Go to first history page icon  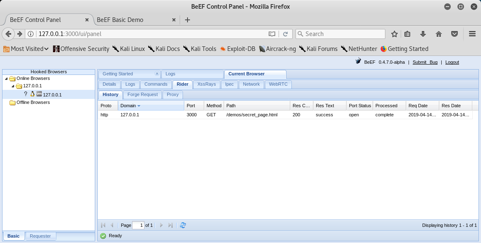click(x=103, y=225)
